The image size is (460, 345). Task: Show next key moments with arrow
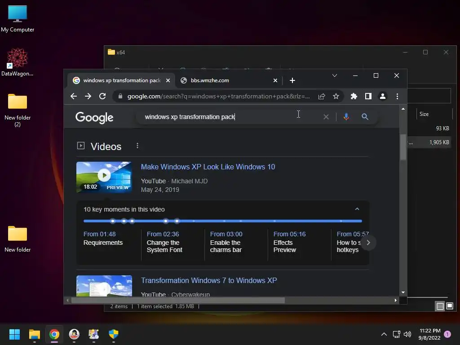(x=368, y=243)
